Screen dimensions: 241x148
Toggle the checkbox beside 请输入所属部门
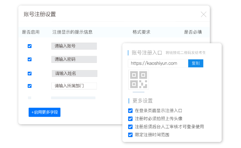pos(29,86)
